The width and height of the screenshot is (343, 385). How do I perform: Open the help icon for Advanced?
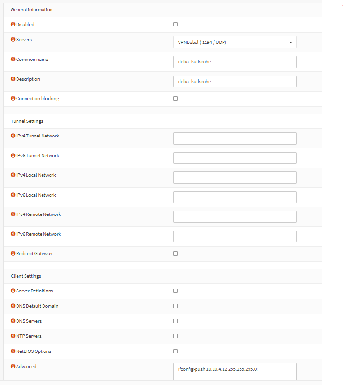(12, 366)
